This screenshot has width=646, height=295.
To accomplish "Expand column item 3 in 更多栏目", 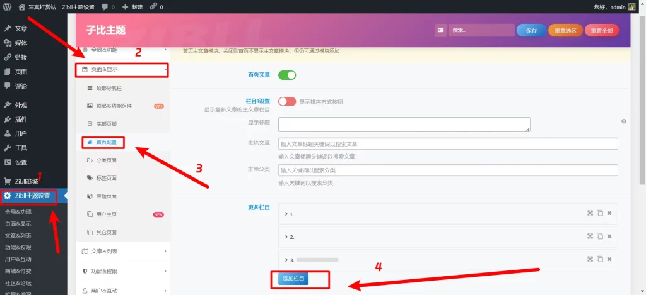I will [x=449, y=260].
